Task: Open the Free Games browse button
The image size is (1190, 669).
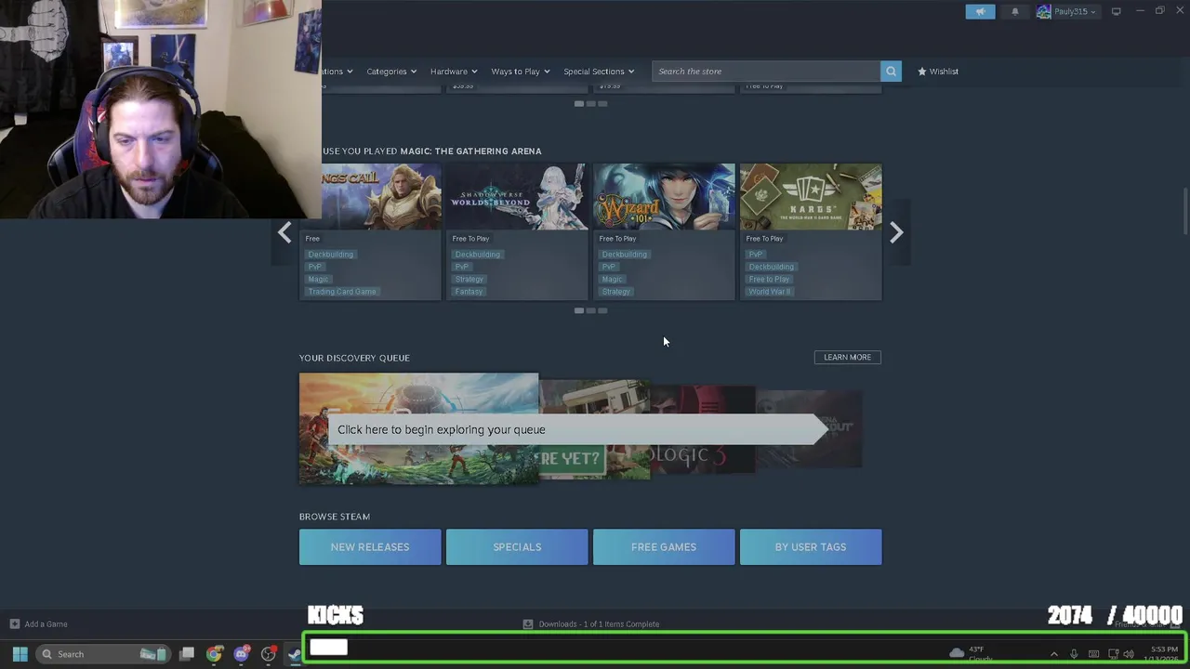Action: [664, 547]
